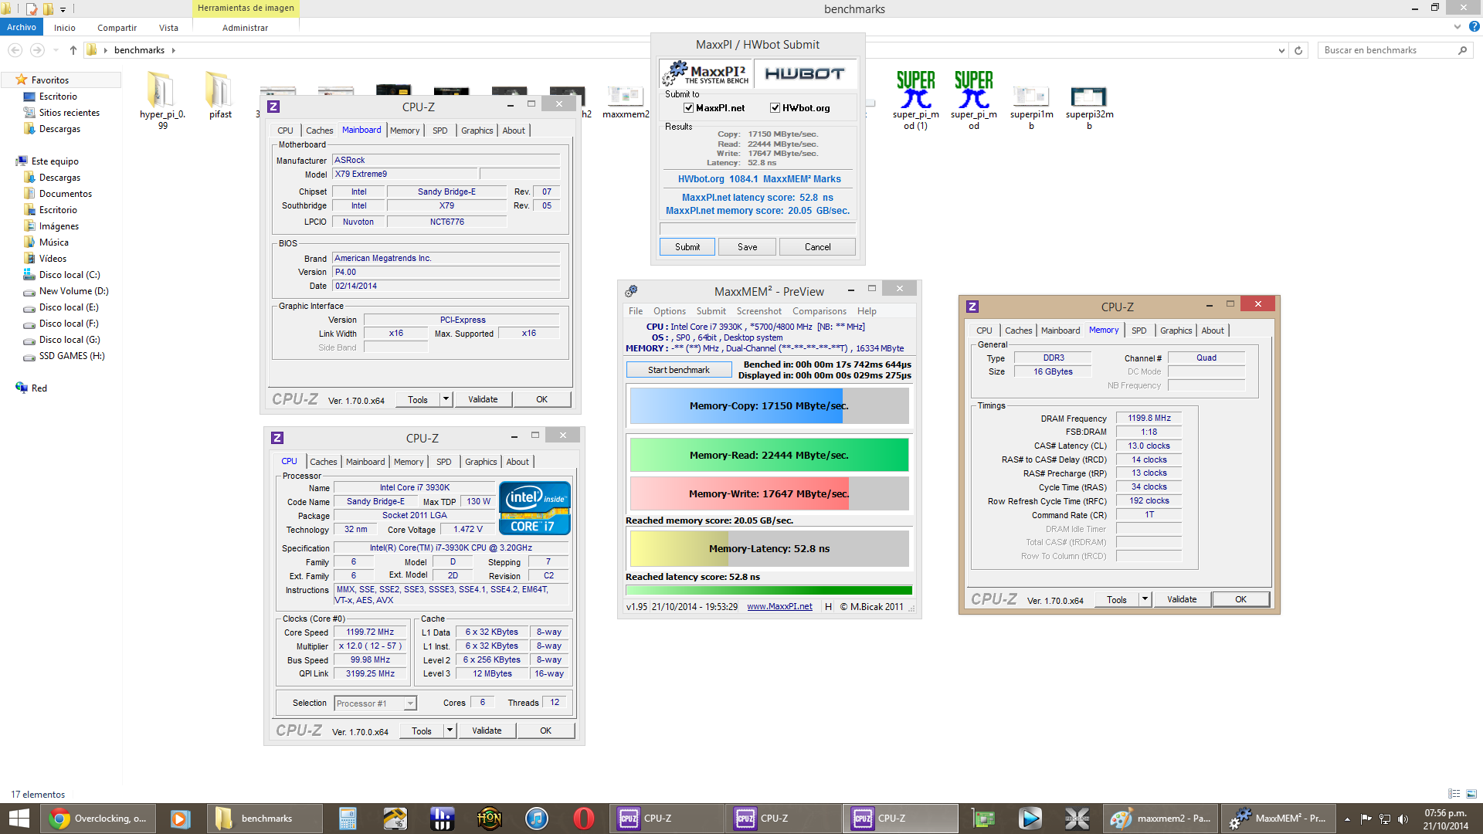Open the www.MaxxPI.net link
1483x834 pixels.
[779, 606]
